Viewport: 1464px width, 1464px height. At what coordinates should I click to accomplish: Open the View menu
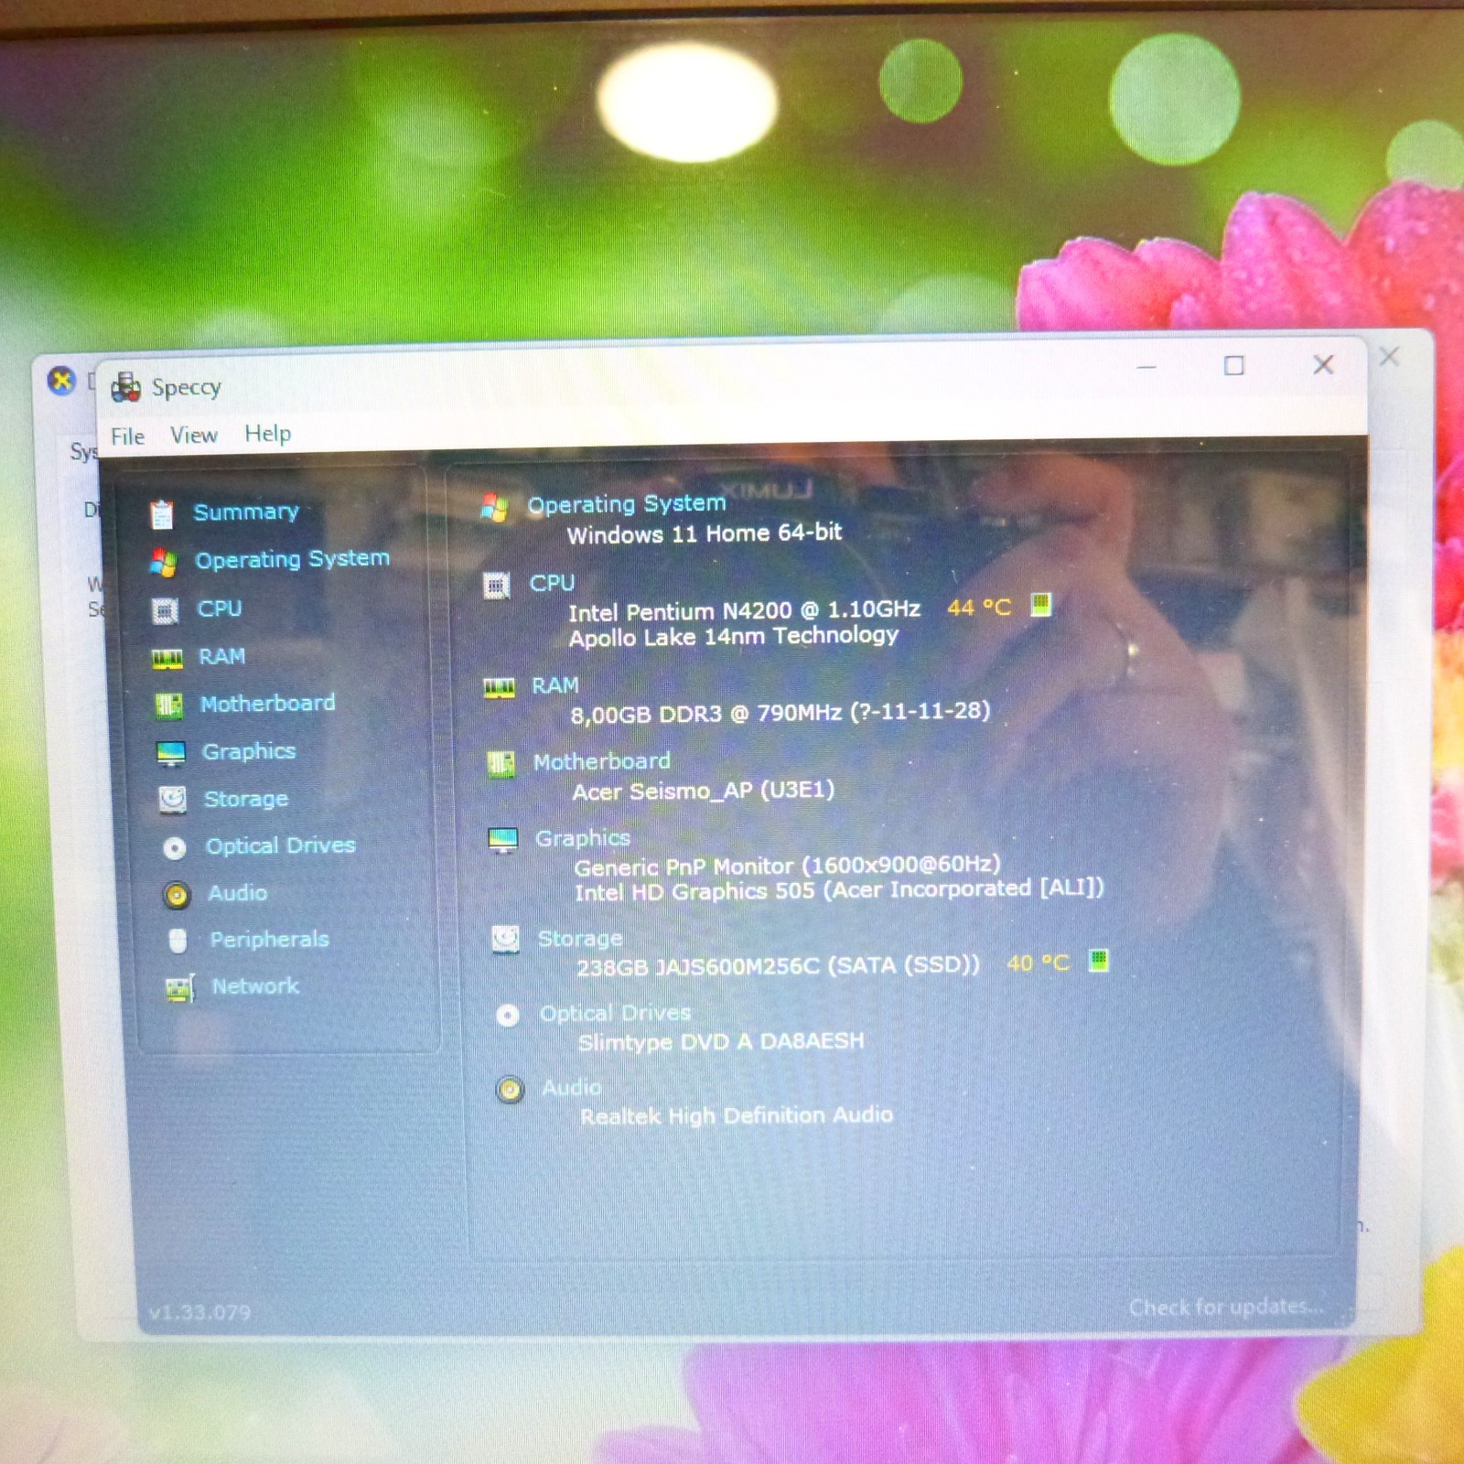194,436
